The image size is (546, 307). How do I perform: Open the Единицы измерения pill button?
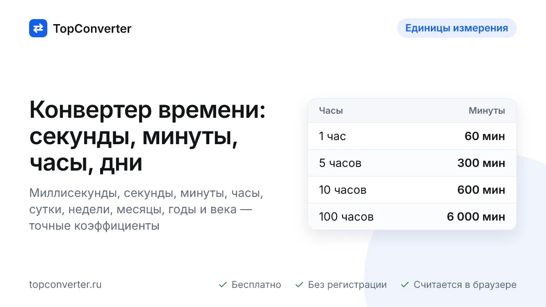pos(457,28)
